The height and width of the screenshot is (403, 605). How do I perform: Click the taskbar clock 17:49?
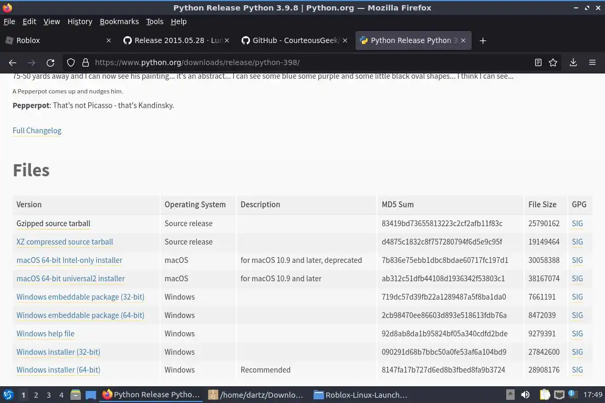coord(592,395)
